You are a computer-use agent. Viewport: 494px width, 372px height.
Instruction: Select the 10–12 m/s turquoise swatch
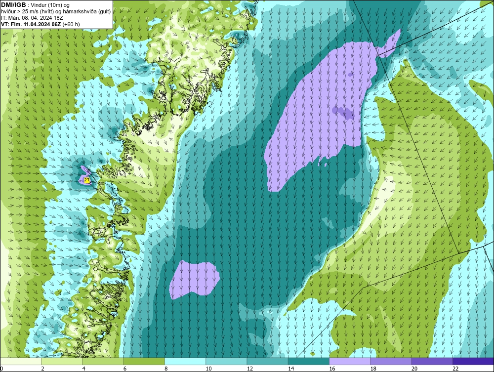(x=226, y=361)
